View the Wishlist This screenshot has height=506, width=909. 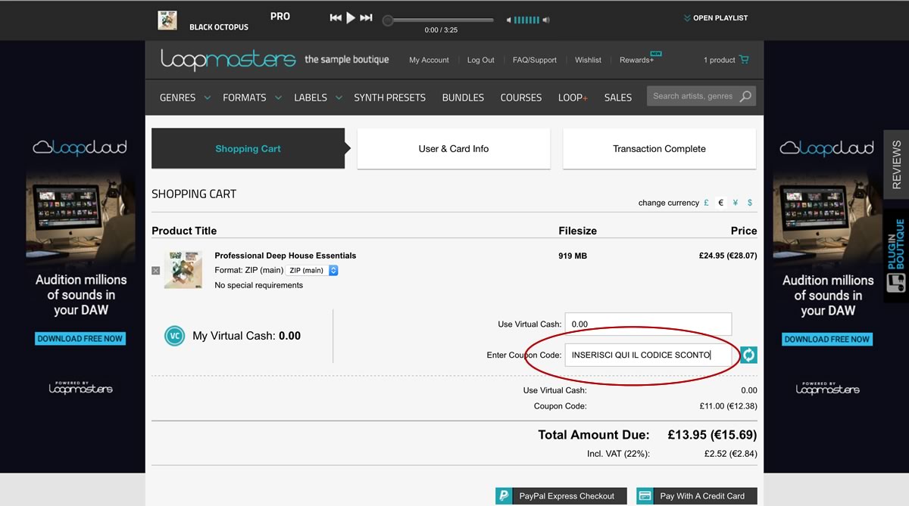(588, 60)
